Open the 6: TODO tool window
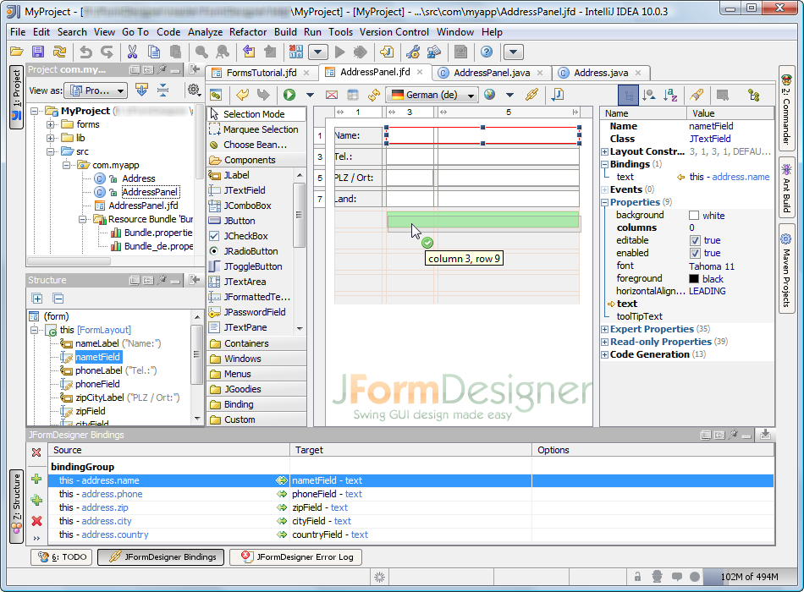The width and height of the screenshot is (804, 592). pyautogui.click(x=61, y=556)
